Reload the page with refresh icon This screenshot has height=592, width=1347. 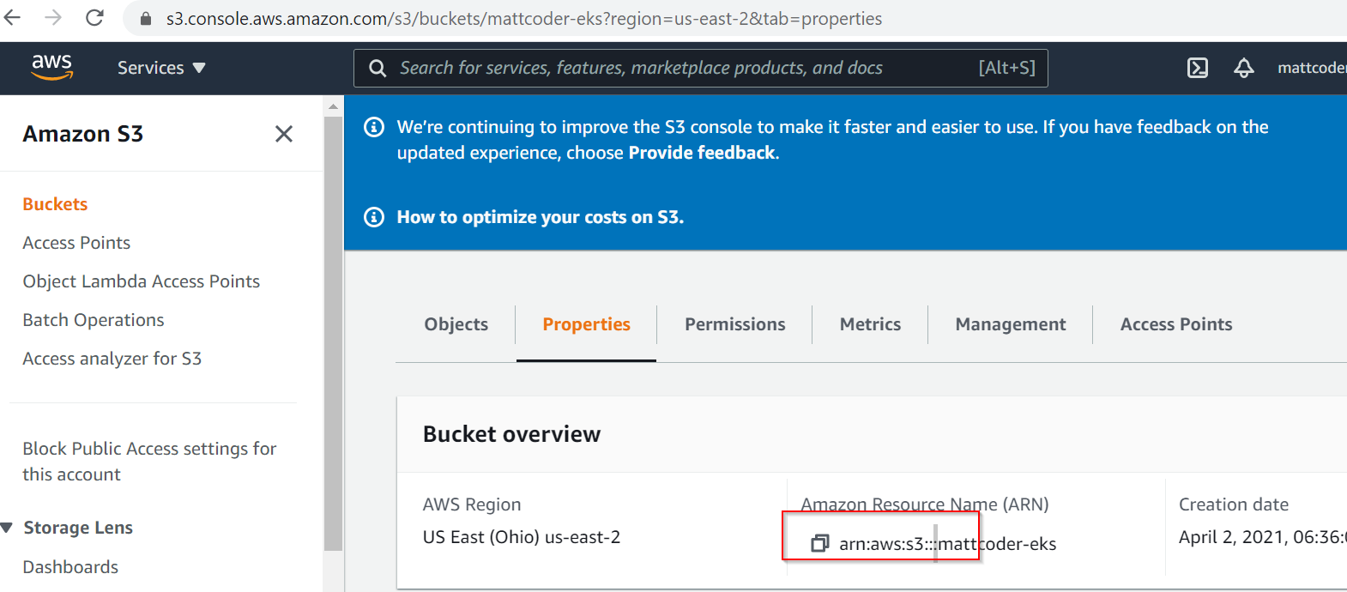[x=95, y=18]
